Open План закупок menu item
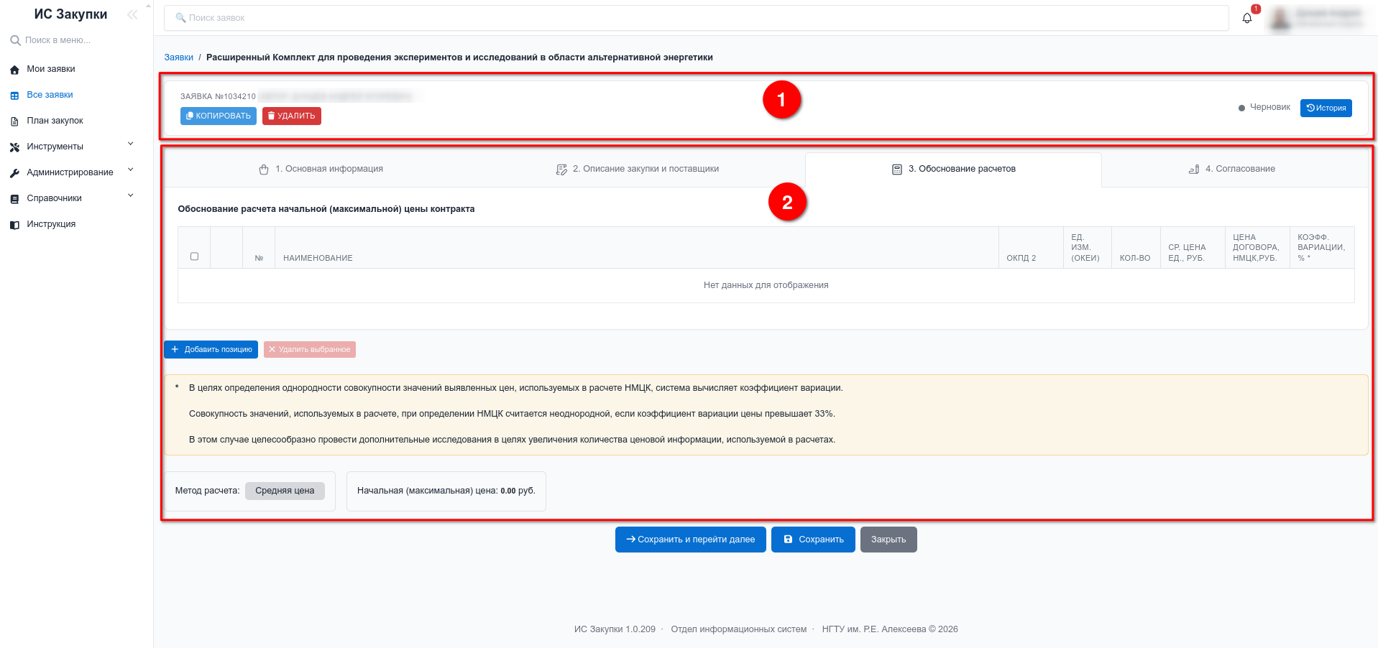The image size is (1378, 648). click(55, 121)
